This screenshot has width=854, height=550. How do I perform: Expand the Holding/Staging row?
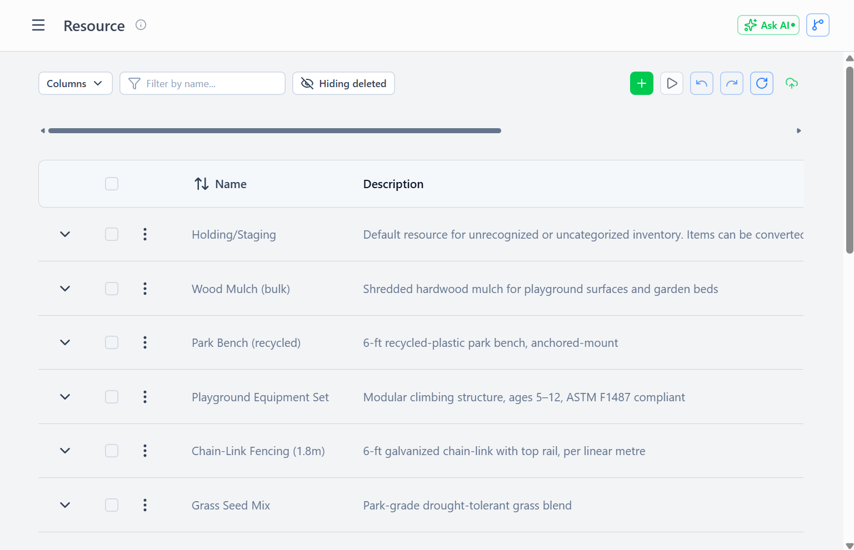pos(65,234)
